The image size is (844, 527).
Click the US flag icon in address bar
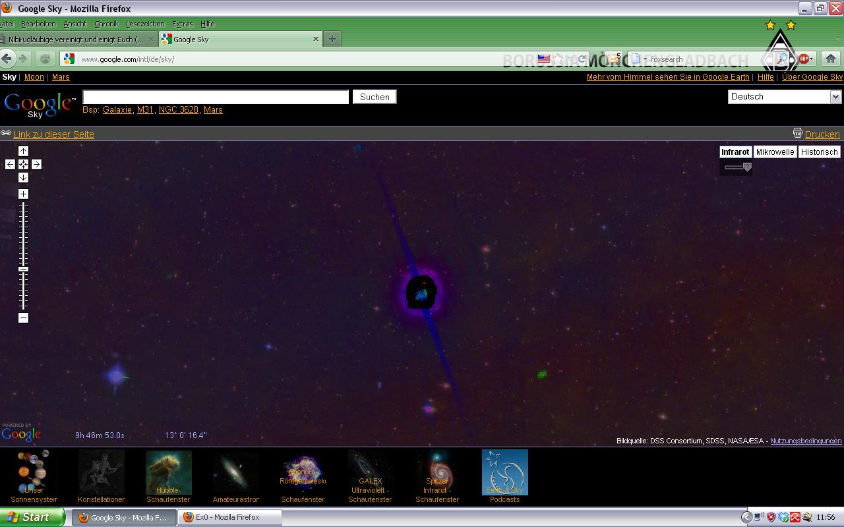544,59
